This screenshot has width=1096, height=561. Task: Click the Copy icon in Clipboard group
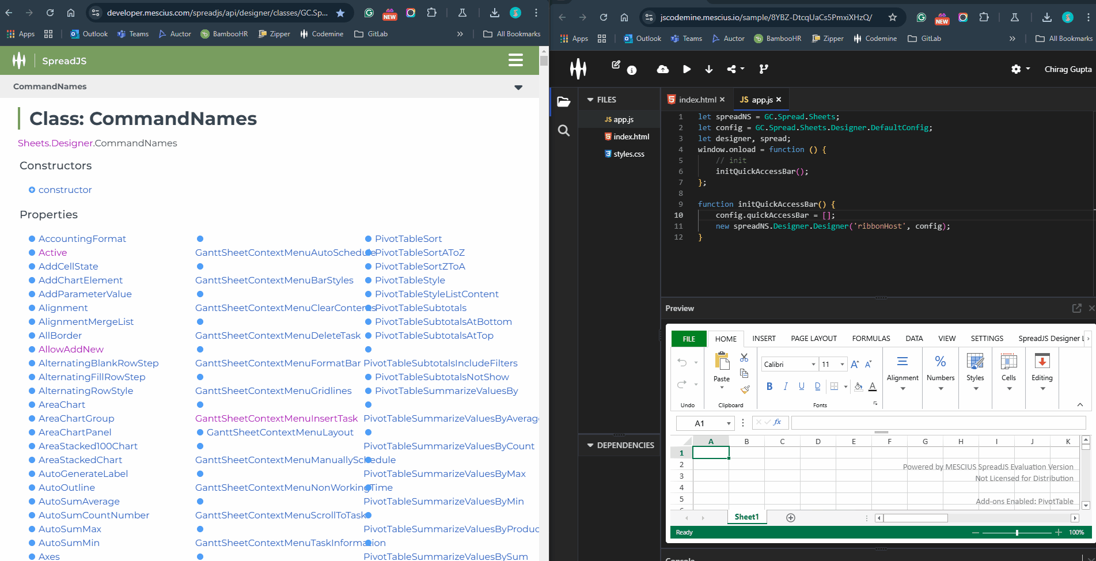744,373
